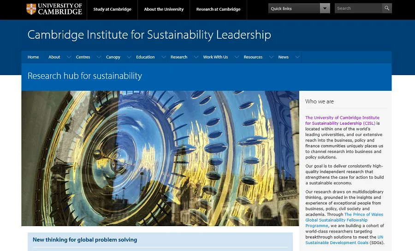The image size is (415, 251).
Task: Expand the News submenu chevron
Action: [297, 57]
